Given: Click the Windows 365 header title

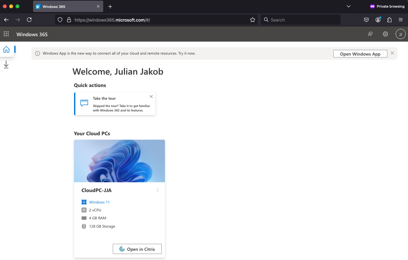Looking at the screenshot, I should 32,34.
